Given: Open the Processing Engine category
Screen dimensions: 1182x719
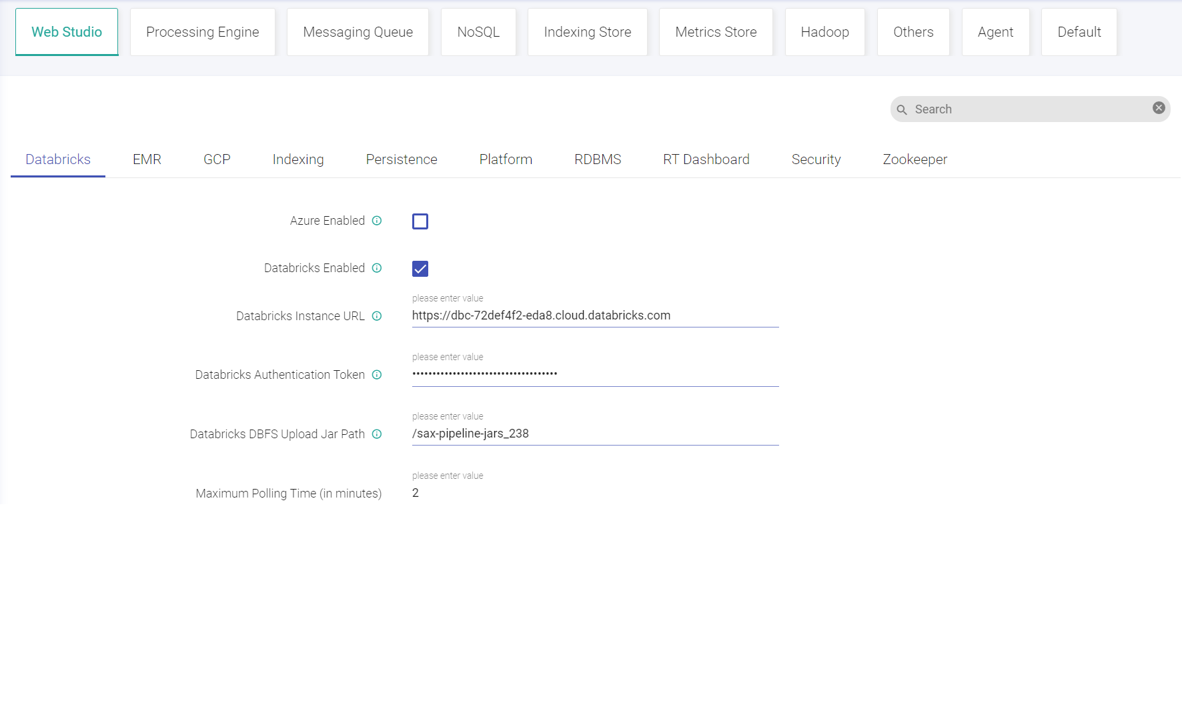Looking at the screenshot, I should point(203,32).
